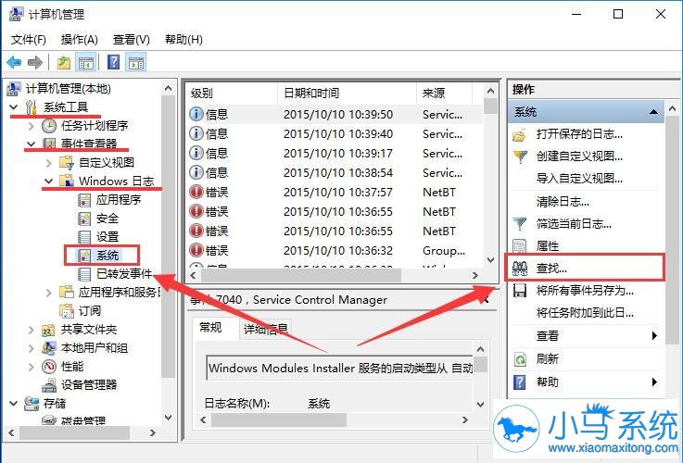Viewport: 683px width, 463px height.
Task: Select the 存储 storage icon in tree
Action: (32, 404)
